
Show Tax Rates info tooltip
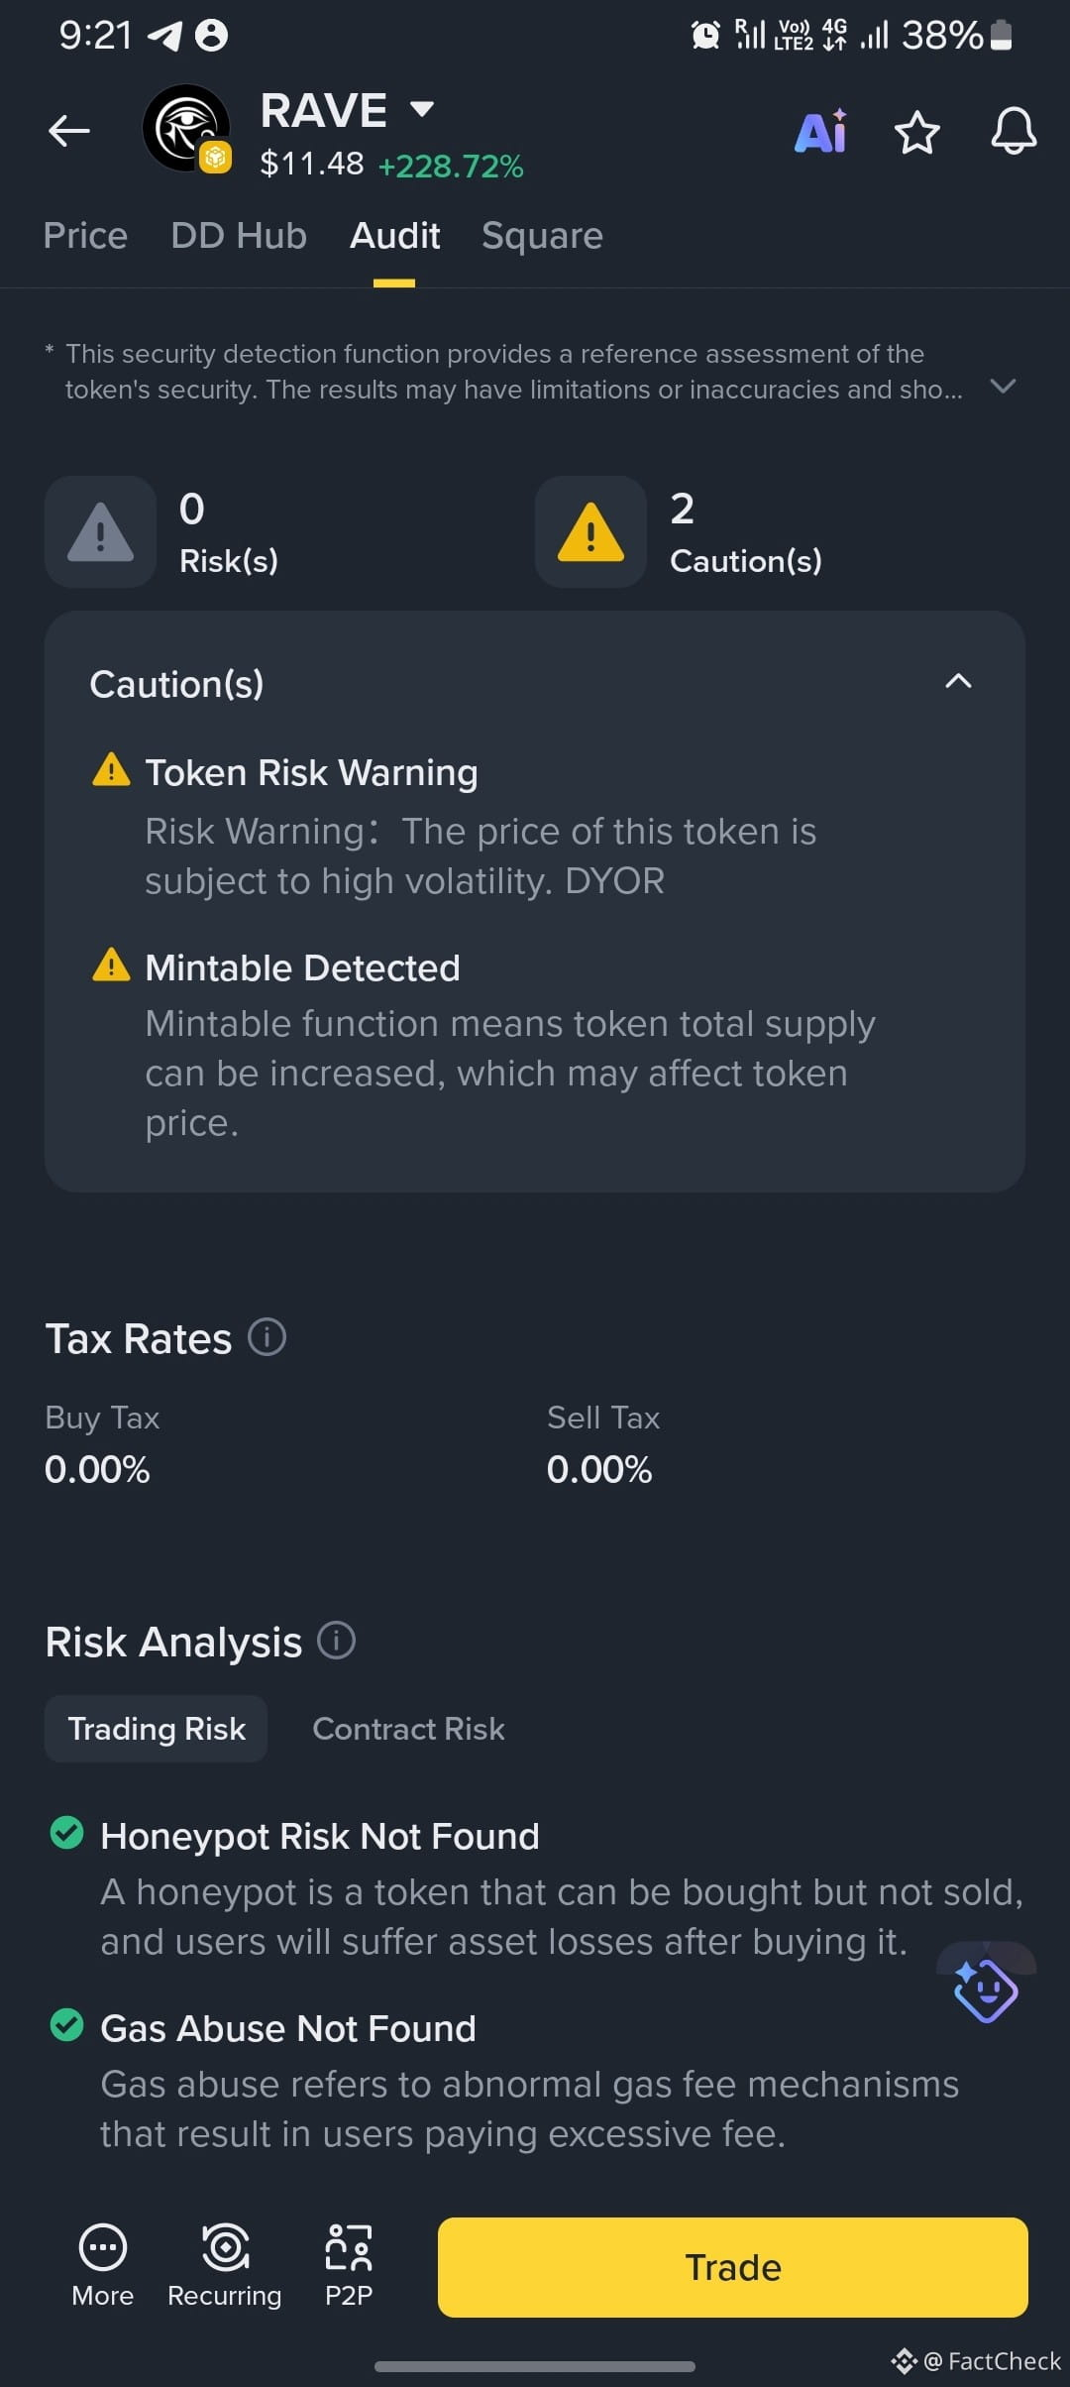267,1337
